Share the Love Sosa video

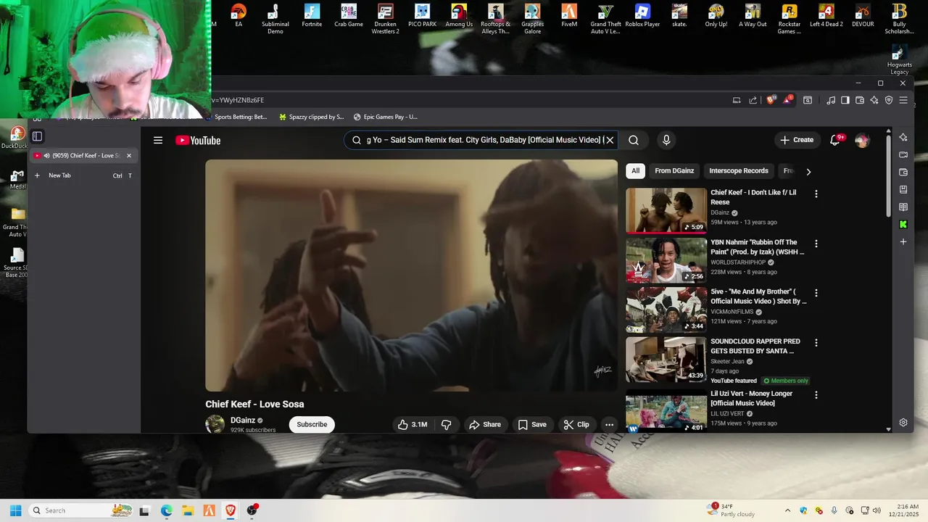[x=484, y=424]
